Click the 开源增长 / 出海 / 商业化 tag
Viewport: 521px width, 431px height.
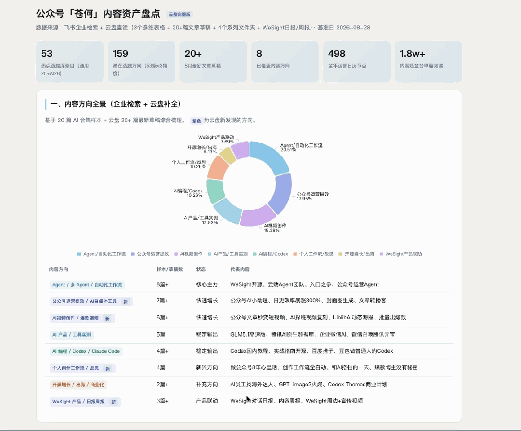point(78,385)
